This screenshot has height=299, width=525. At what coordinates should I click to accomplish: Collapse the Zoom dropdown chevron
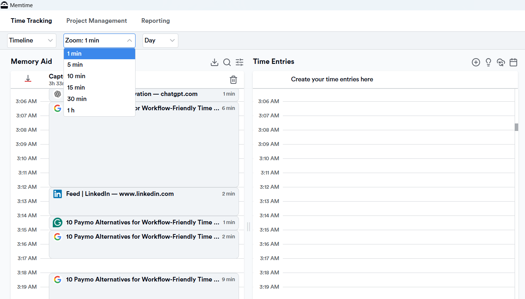click(x=130, y=40)
